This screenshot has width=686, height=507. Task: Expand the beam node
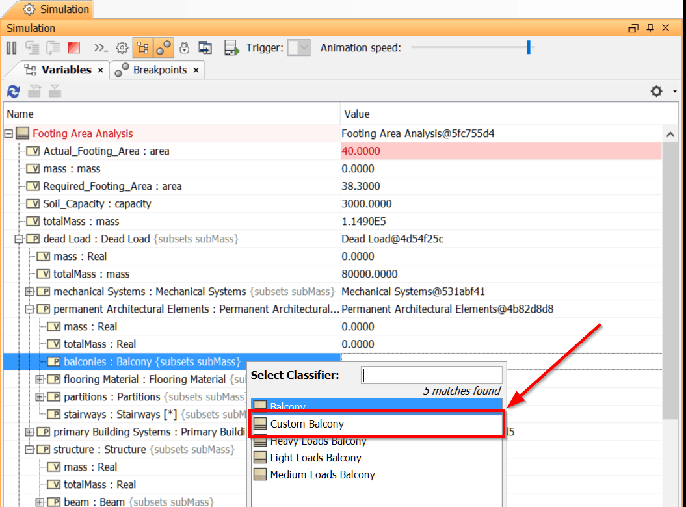(40, 502)
